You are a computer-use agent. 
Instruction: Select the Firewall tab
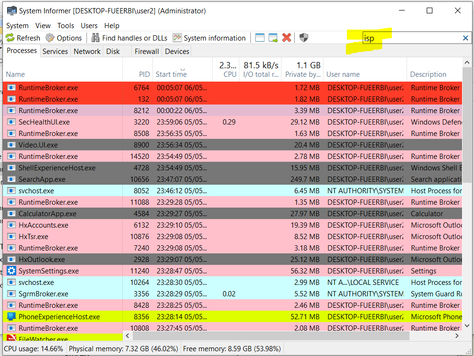tap(147, 51)
